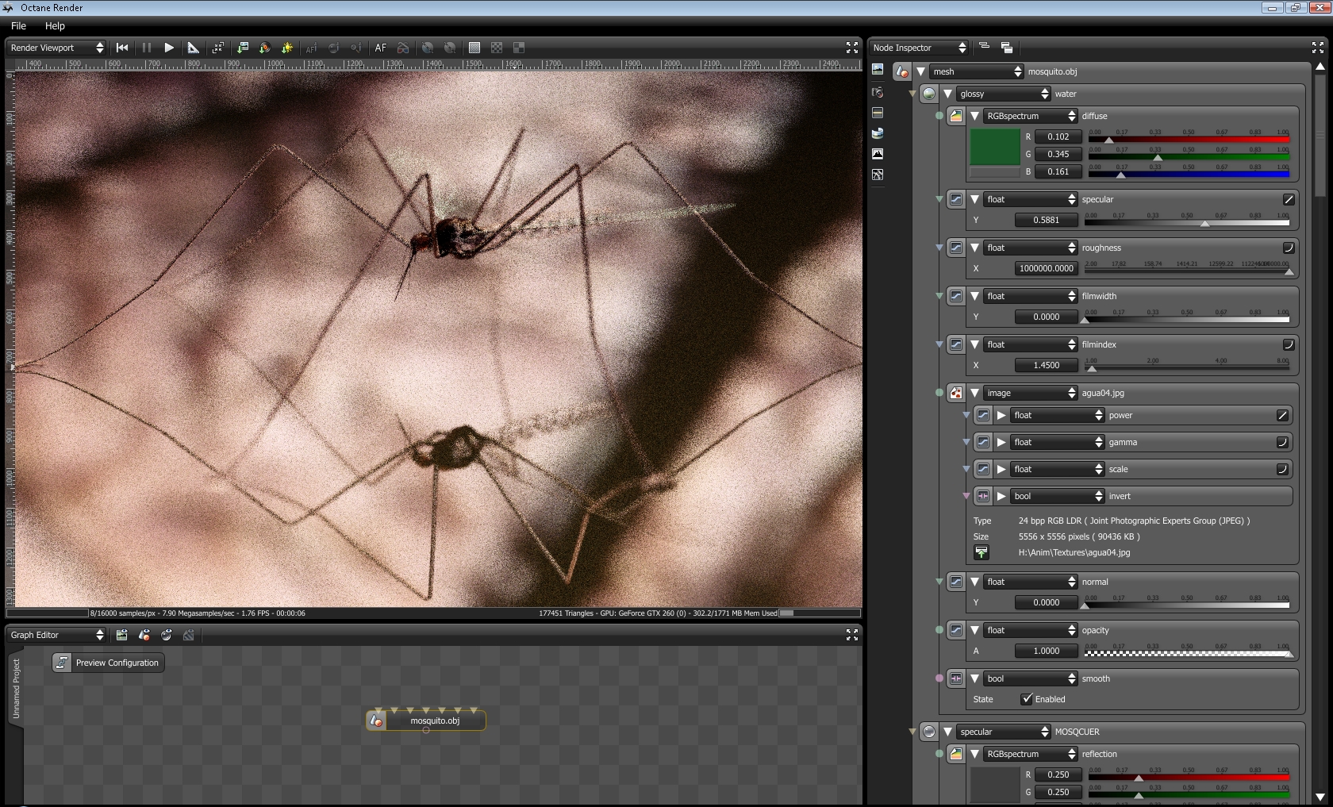Select the Unnamed Project tab
1333x807 pixels.
[x=16, y=689]
